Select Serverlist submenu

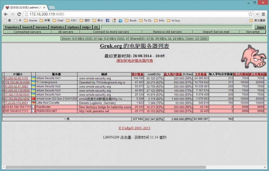point(253,32)
